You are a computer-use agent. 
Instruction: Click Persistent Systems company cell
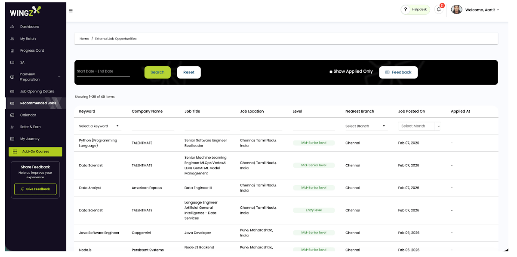pos(148,250)
